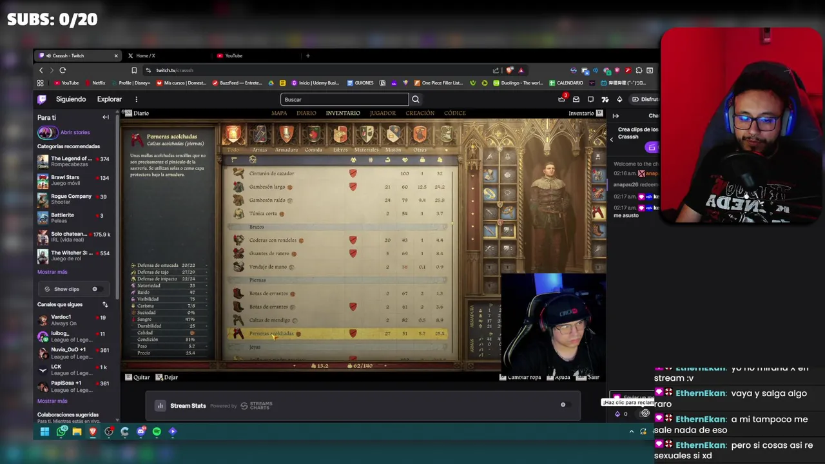Select the Materiales shield category

[367, 134]
